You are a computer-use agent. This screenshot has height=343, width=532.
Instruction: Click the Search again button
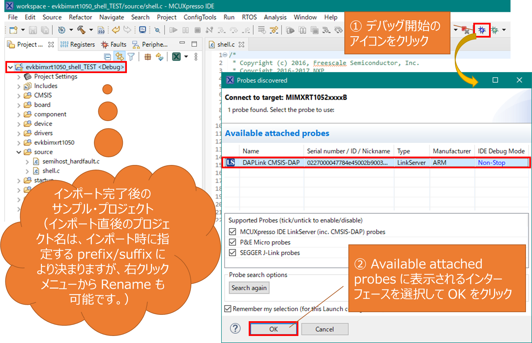click(x=249, y=288)
